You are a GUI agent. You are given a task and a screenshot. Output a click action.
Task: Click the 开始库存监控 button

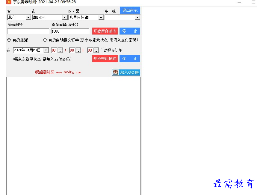[x=105, y=31]
